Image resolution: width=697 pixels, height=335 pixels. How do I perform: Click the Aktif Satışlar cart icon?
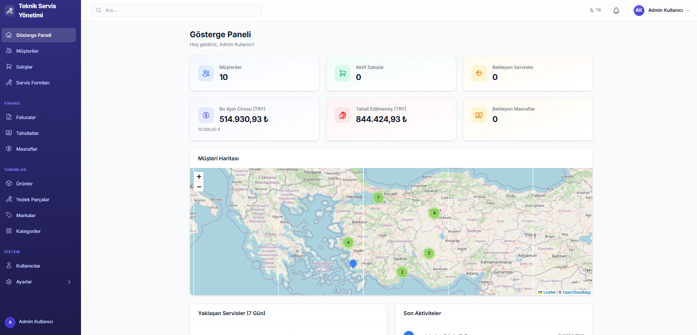[x=342, y=73]
